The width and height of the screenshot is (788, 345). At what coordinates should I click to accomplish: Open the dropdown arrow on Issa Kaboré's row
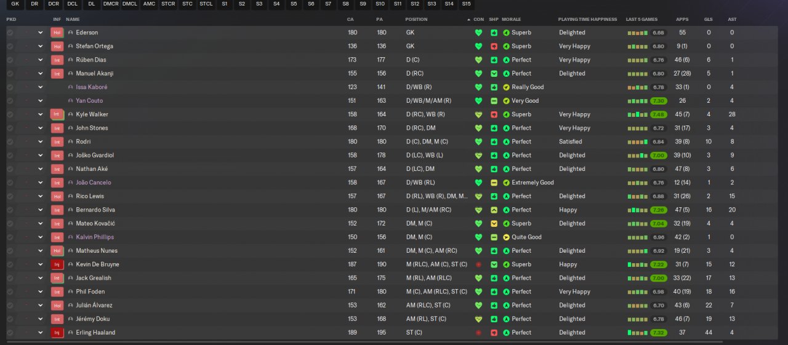tap(41, 87)
